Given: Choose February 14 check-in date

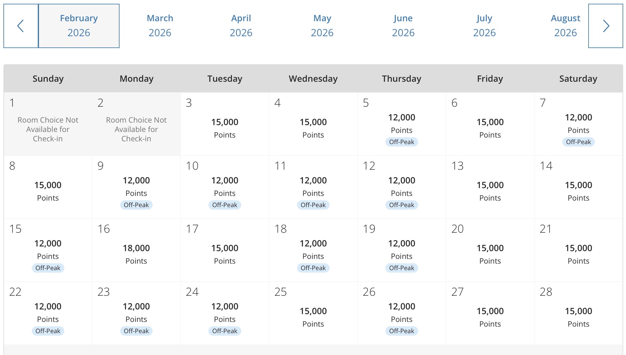Looking at the screenshot, I should [x=578, y=188].
